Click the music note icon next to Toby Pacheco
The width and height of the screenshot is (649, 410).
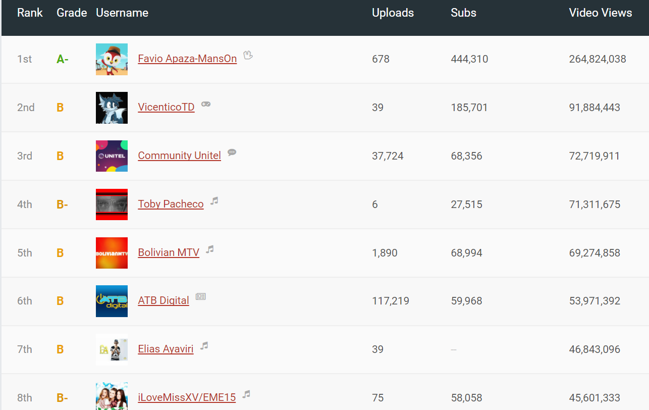pos(213,201)
